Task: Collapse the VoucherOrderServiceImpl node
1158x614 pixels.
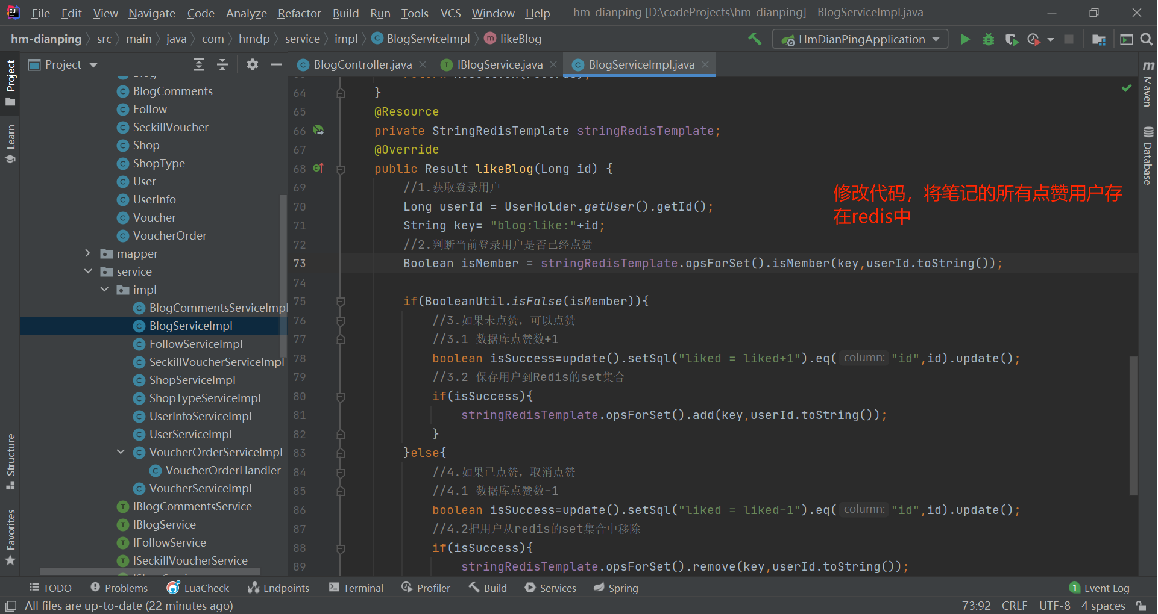Action: point(121,452)
